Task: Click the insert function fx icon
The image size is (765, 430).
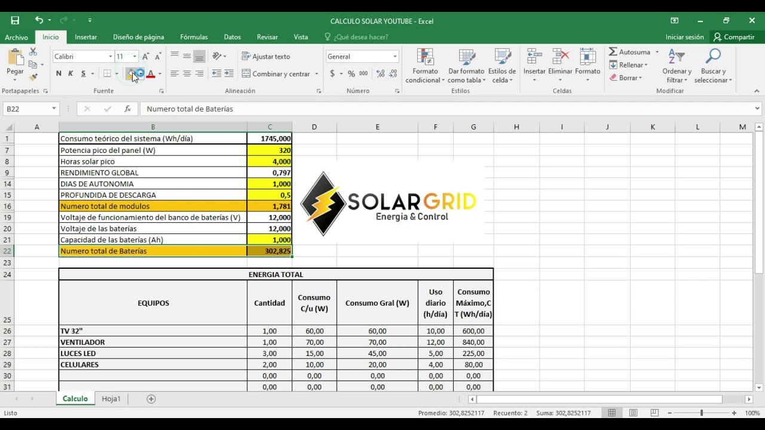Action: coord(127,109)
